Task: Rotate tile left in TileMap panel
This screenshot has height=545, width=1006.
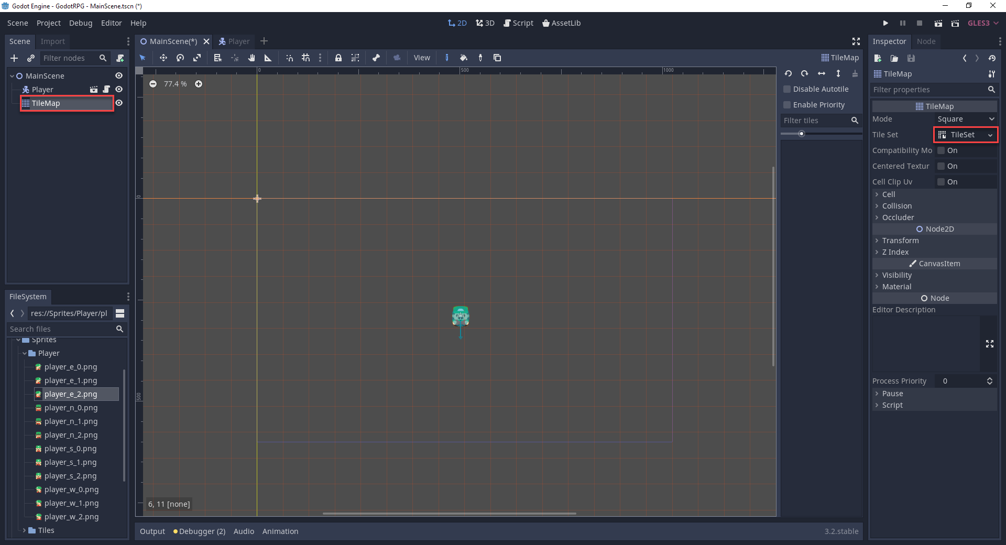Action: click(x=788, y=73)
